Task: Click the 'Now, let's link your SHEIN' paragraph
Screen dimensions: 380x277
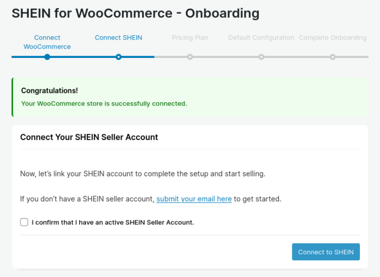Action: [143, 174]
